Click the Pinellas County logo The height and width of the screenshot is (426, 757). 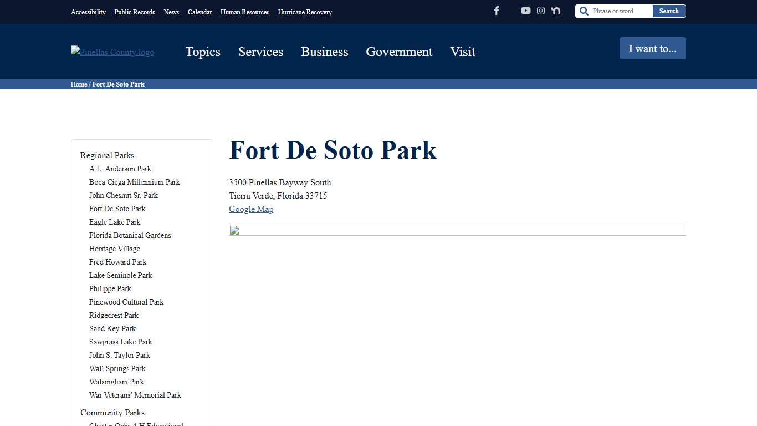coord(112,52)
